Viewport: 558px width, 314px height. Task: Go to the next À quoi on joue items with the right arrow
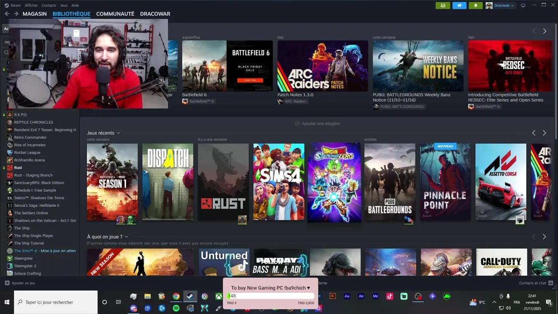(544, 237)
